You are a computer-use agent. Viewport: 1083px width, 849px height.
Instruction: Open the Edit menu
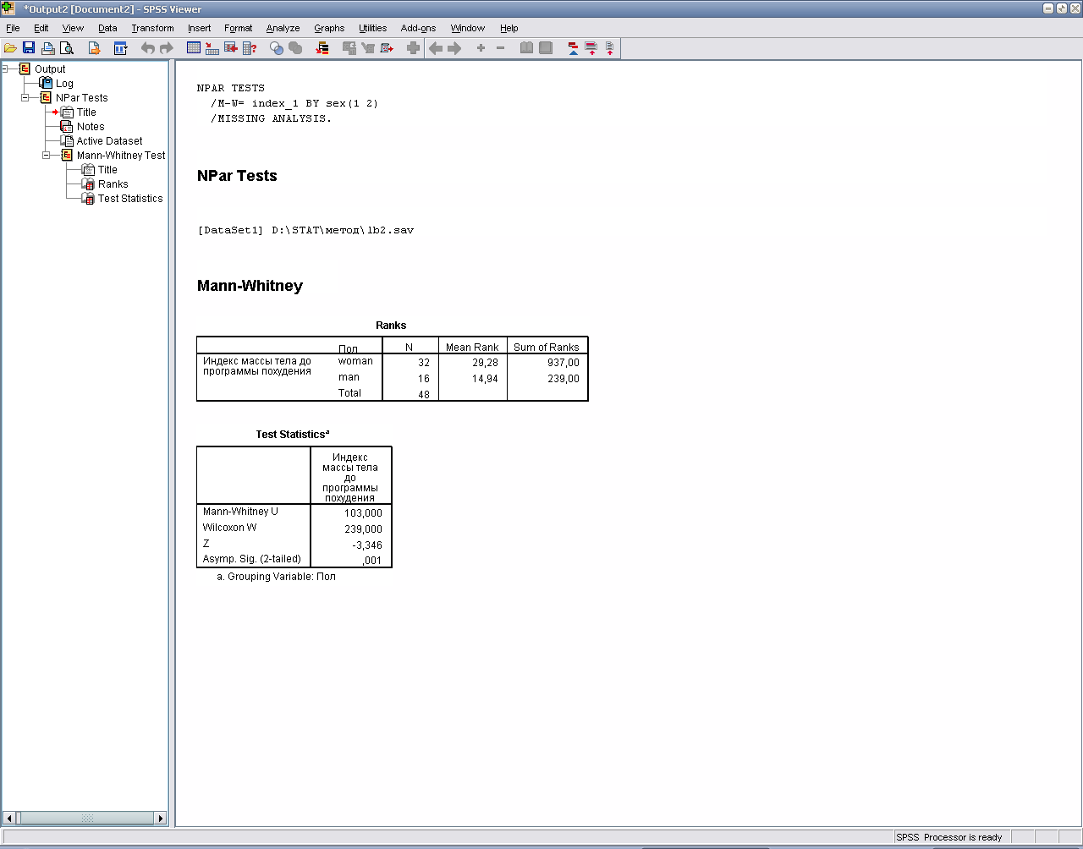[41, 28]
